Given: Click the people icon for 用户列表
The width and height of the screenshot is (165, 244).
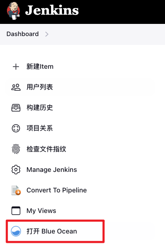Looking at the screenshot, I should [16, 87].
